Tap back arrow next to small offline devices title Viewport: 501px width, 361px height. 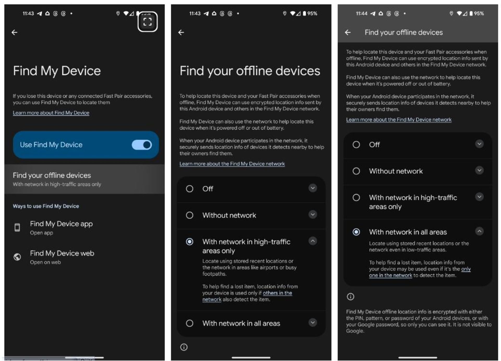348,32
